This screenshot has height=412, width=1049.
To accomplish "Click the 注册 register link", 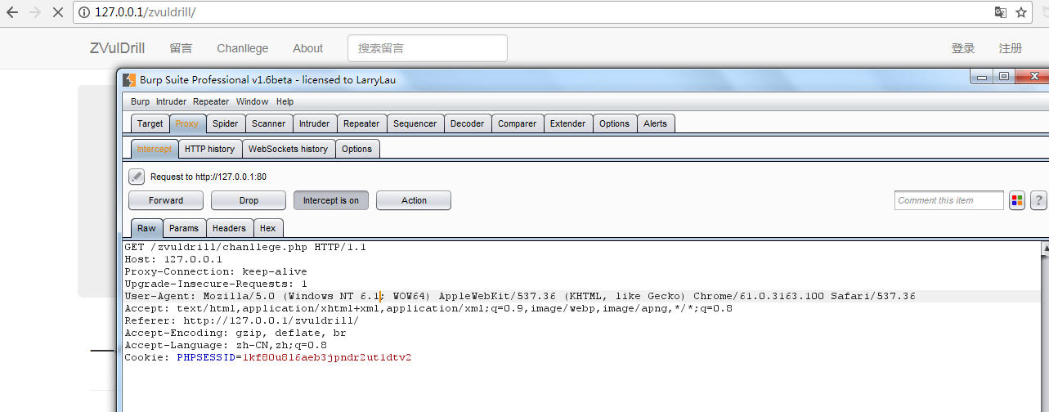I will pyautogui.click(x=1011, y=48).
